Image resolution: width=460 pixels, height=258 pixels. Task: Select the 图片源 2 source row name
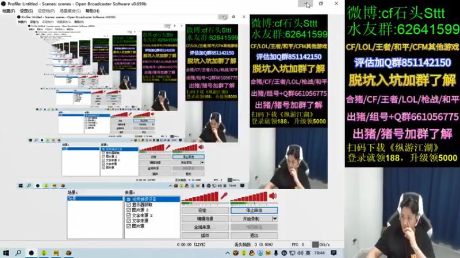pos(140,210)
